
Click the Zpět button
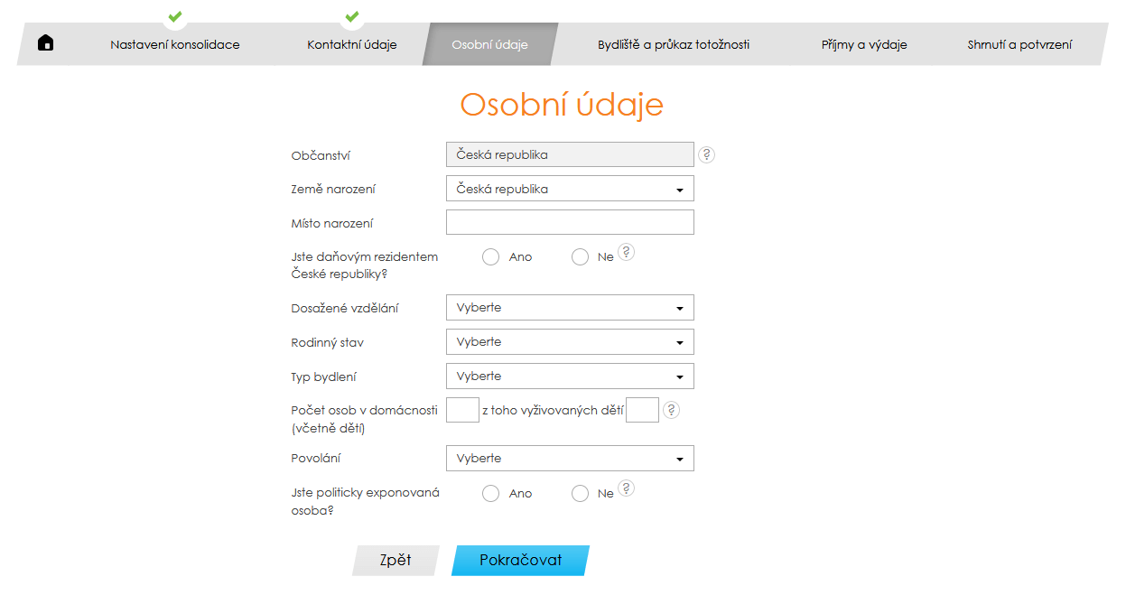click(395, 560)
